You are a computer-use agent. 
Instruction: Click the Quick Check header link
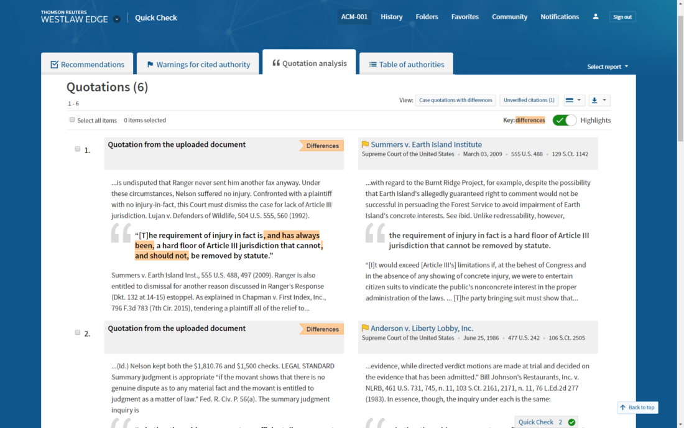tap(155, 18)
